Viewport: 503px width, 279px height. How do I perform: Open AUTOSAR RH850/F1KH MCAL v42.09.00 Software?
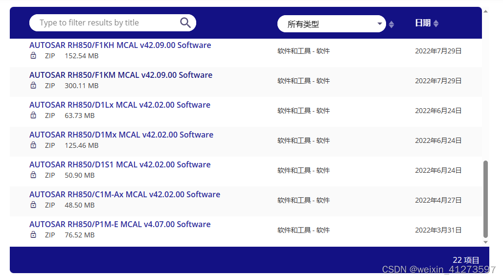pos(120,45)
